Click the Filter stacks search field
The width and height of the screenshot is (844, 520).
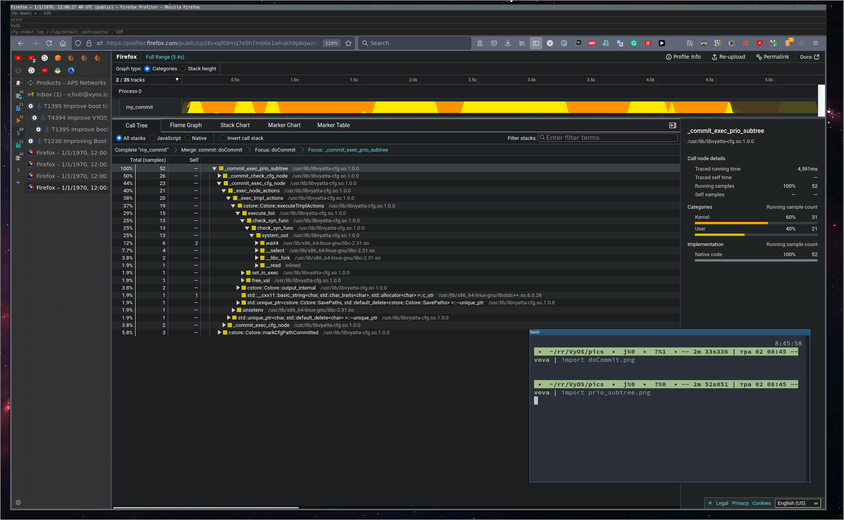(x=608, y=138)
